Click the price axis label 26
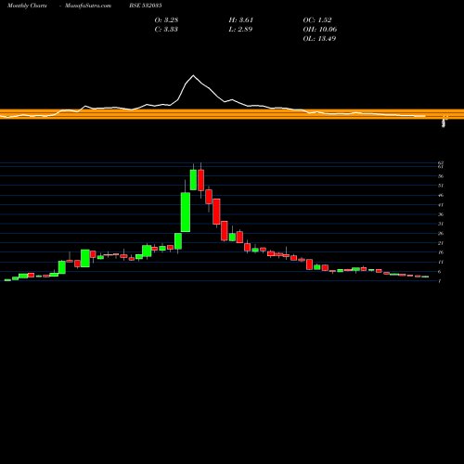Screen dimensions: 464x464 [x=441, y=234]
